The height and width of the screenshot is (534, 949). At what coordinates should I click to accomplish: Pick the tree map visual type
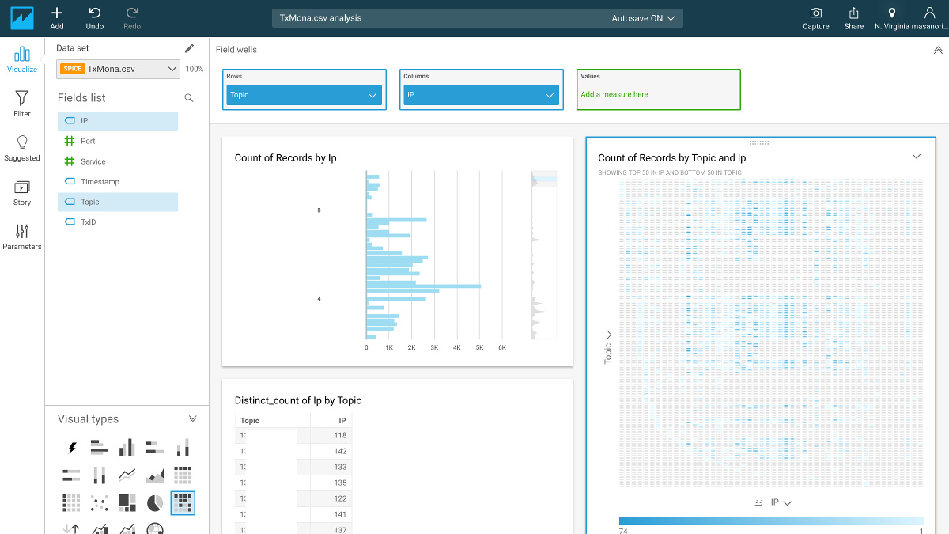(x=127, y=502)
